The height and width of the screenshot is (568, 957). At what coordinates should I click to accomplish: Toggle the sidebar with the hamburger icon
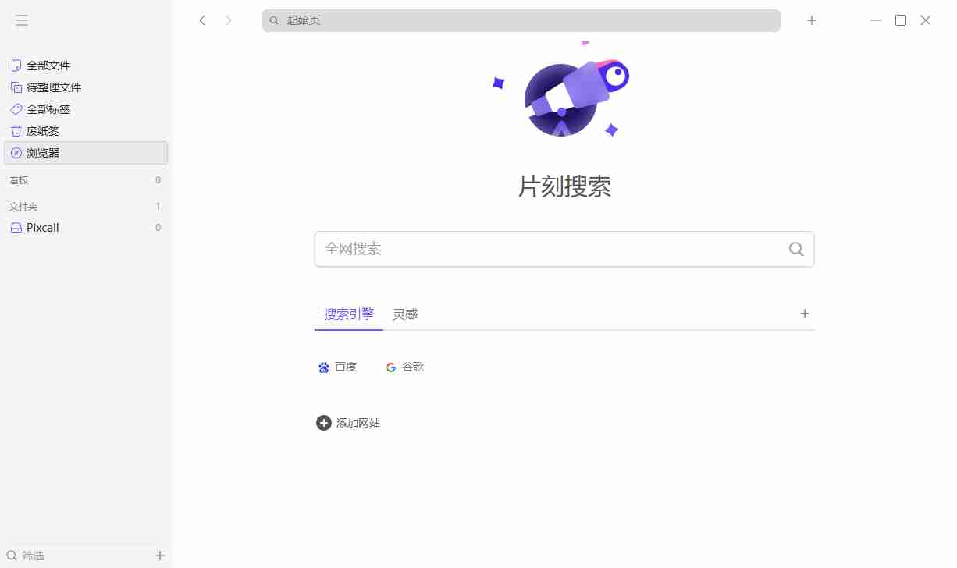tap(21, 20)
